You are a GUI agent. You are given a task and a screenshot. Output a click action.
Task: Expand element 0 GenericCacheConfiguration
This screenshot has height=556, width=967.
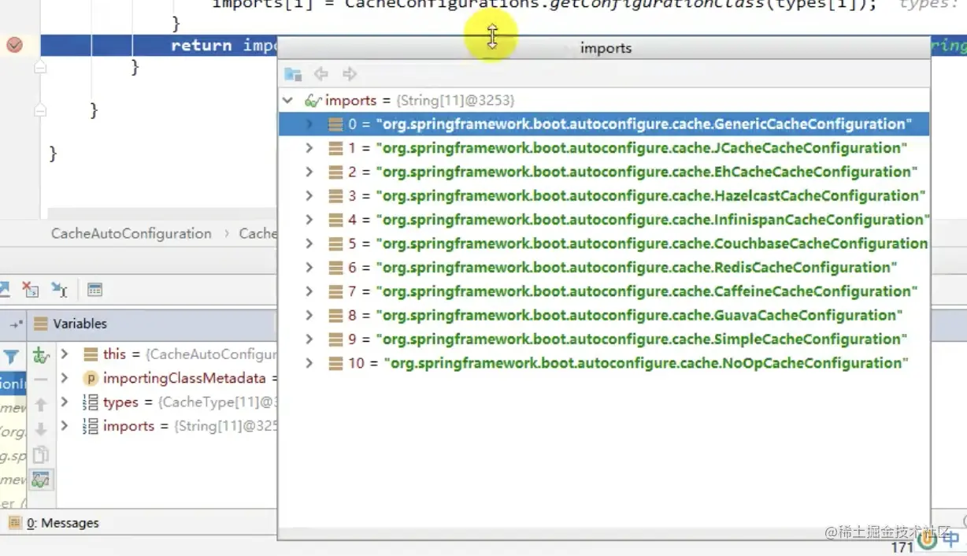[309, 124]
